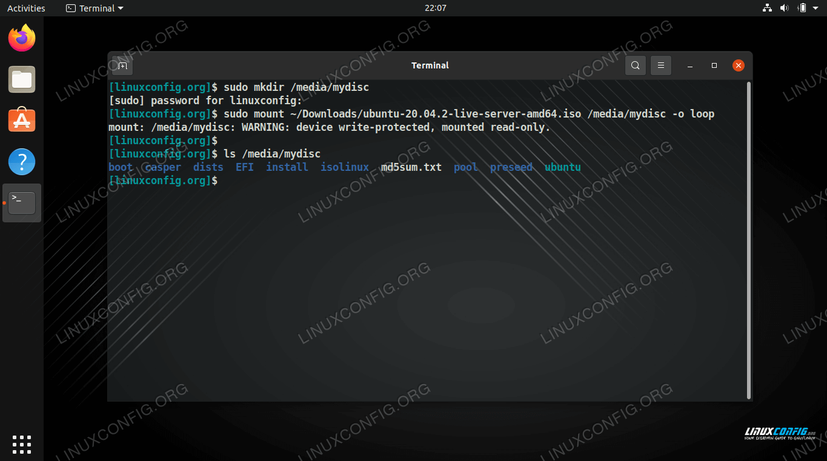This screenshot has height=461, width=827.
Task: Click the 'Terminal' window title
Action: coord(430,65)
